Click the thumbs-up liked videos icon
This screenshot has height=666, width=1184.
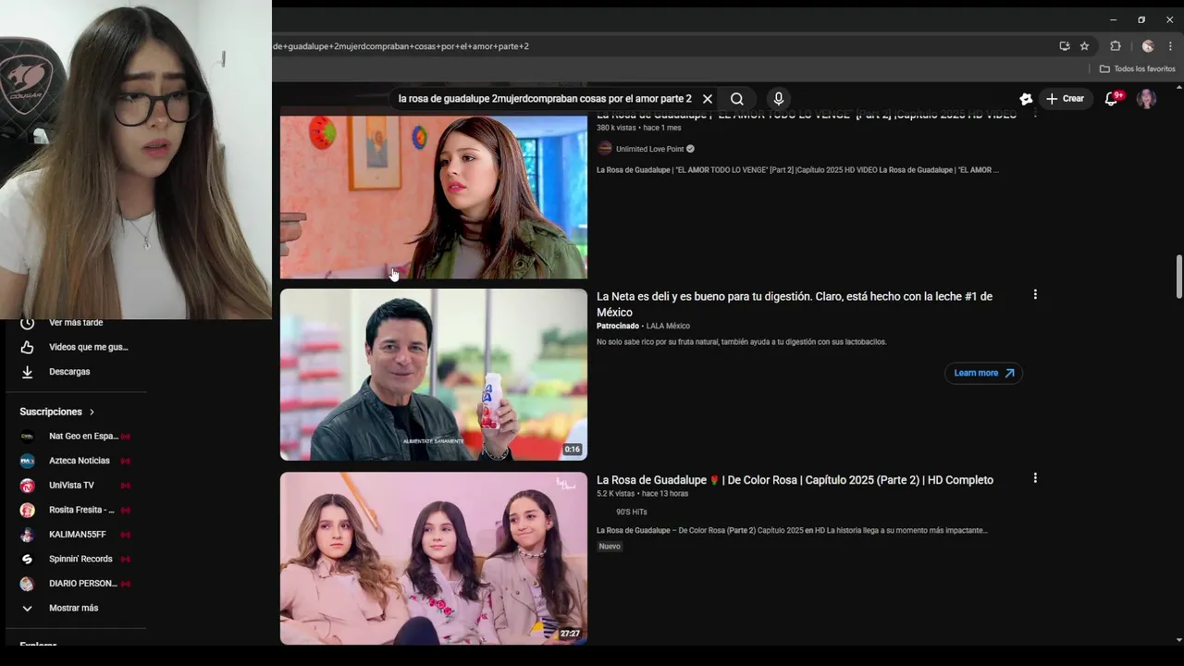tap(27, 347)
